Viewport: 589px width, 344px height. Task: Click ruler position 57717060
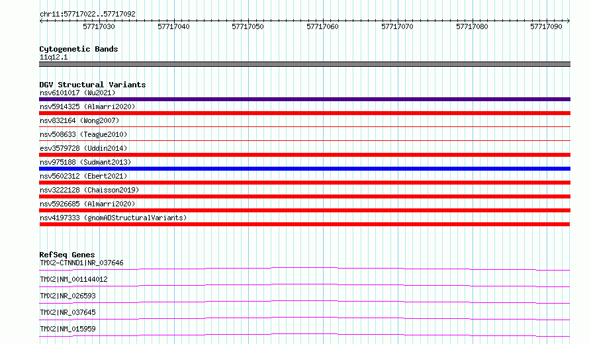323,26
